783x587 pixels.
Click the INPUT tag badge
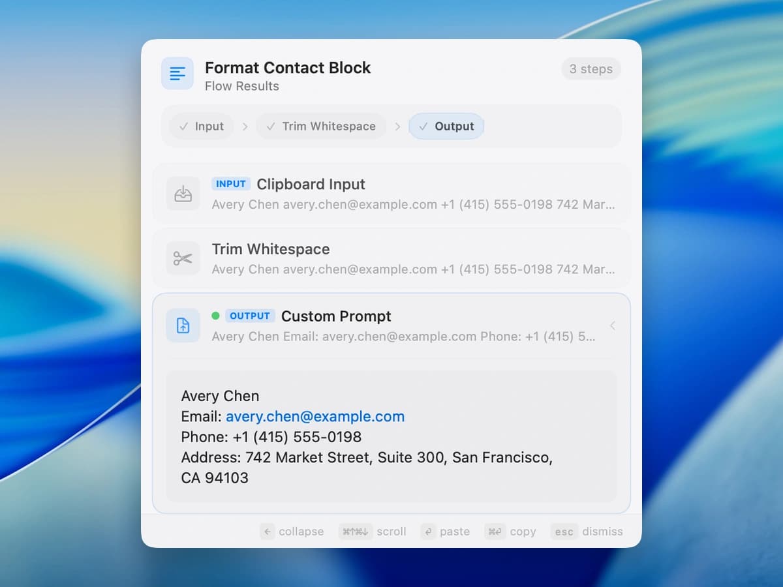231,184
